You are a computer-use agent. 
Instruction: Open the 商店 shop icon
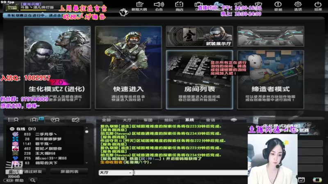click(179, 6)
